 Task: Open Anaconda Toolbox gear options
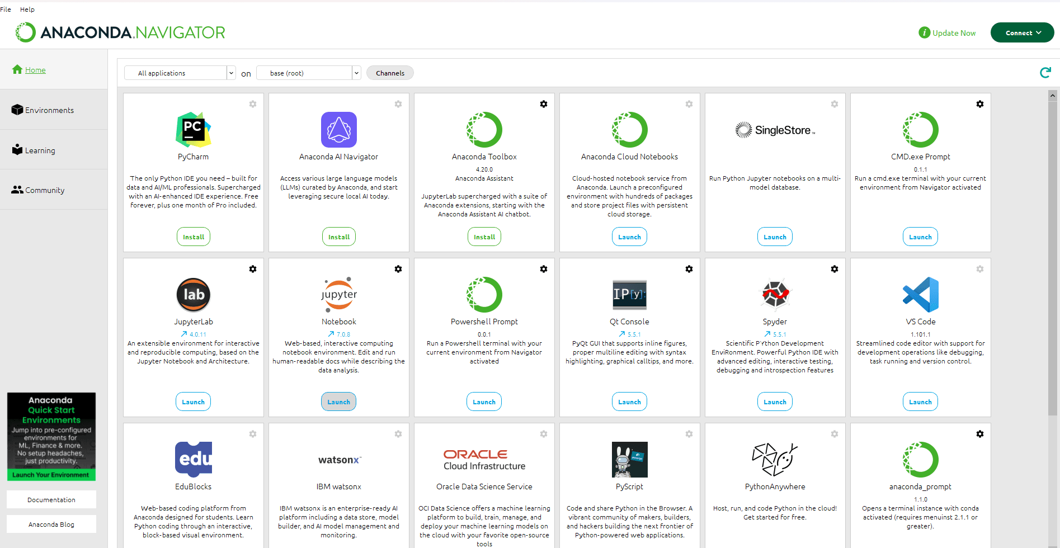[x=544, y=104]
